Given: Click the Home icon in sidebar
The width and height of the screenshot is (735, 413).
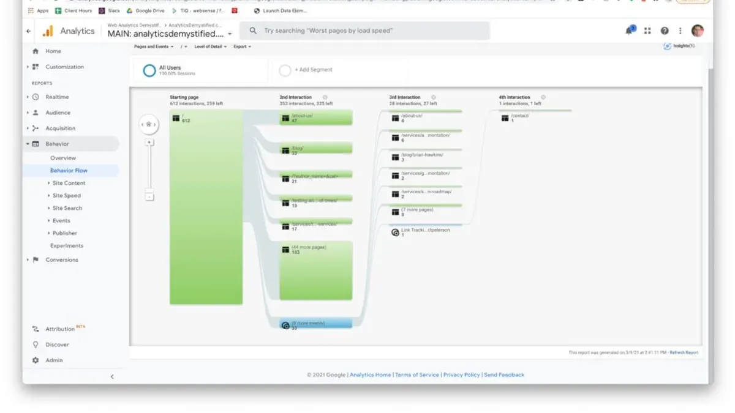Looking at the screenshot, I should [36, 51].
